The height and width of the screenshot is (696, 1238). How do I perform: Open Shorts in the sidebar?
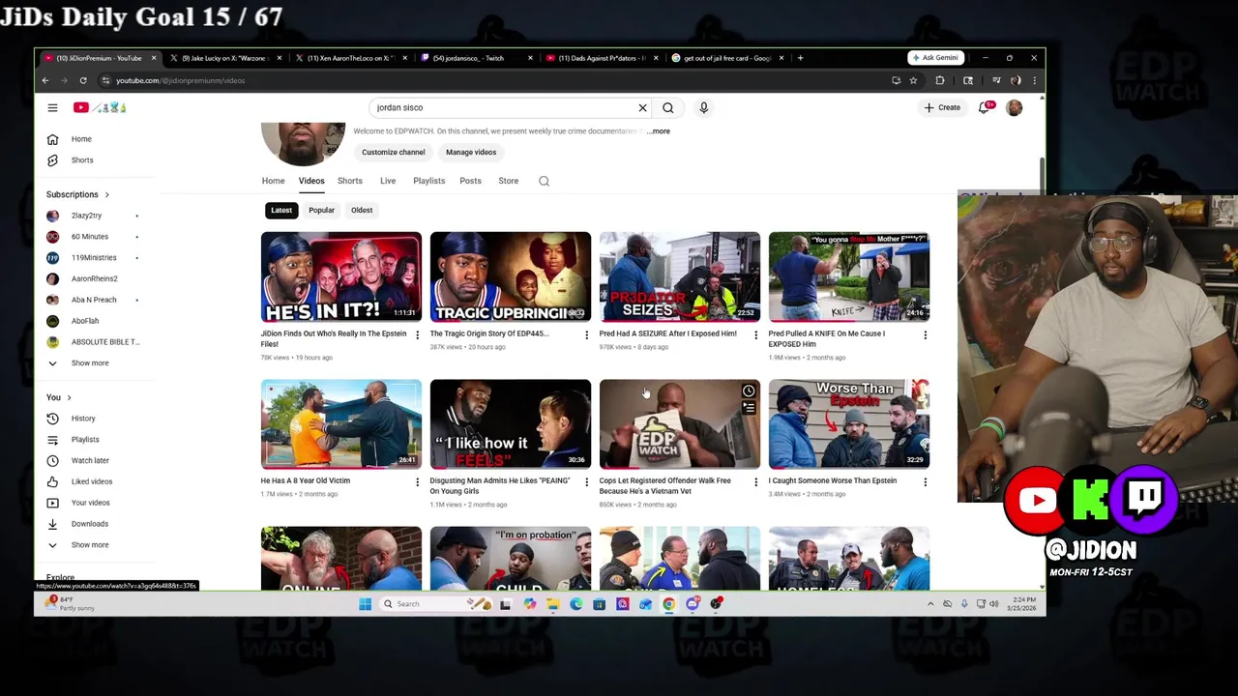(x=82, y=160)
